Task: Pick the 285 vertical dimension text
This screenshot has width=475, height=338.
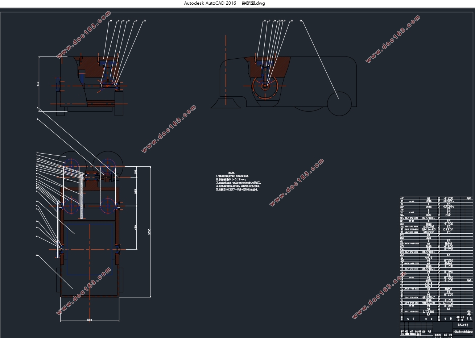Action: pyautogui.click(x=136, y=191)
